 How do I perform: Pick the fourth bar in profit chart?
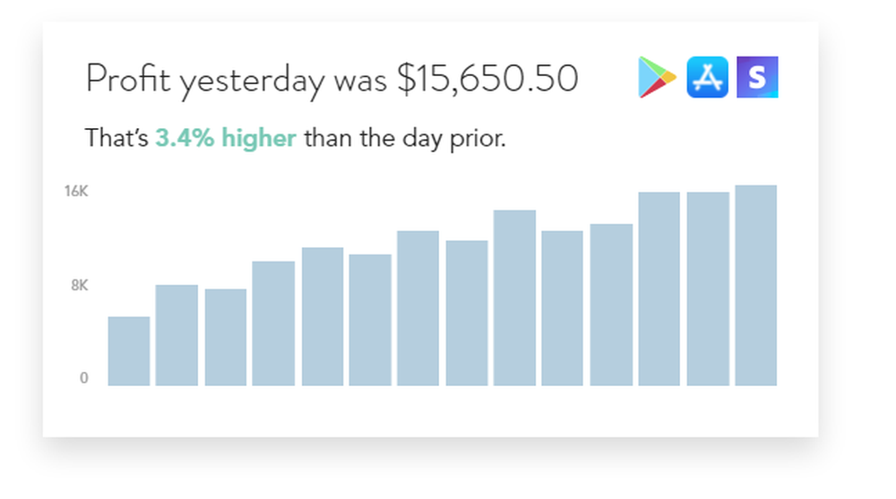point(273,323)
